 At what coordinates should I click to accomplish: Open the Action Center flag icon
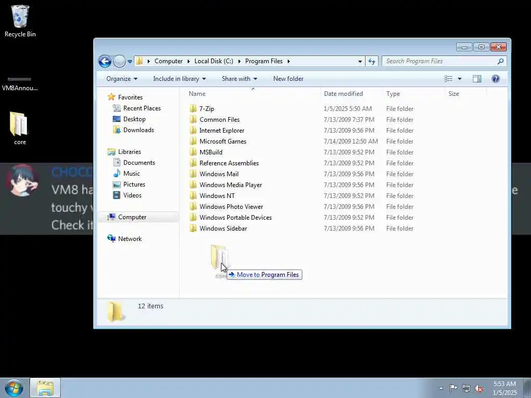[x=453, y=388]
